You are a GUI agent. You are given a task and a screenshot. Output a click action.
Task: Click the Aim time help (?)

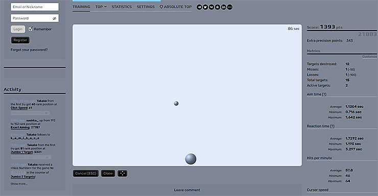[324, 94]
